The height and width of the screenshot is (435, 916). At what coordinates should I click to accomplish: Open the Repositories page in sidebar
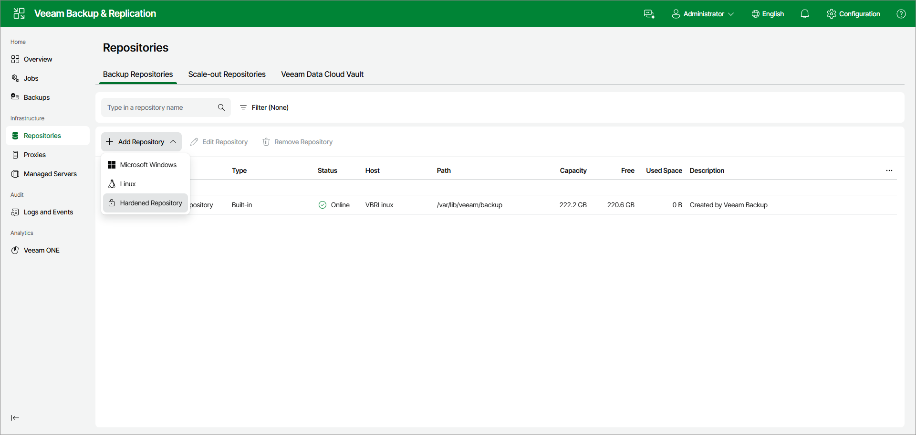click(48, 136)
